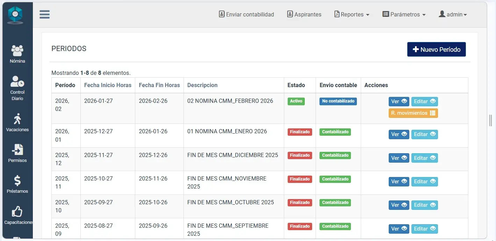496x241 pixels.
Task: Expand the Reportes dropdown menu
Action: coord(352,14)
